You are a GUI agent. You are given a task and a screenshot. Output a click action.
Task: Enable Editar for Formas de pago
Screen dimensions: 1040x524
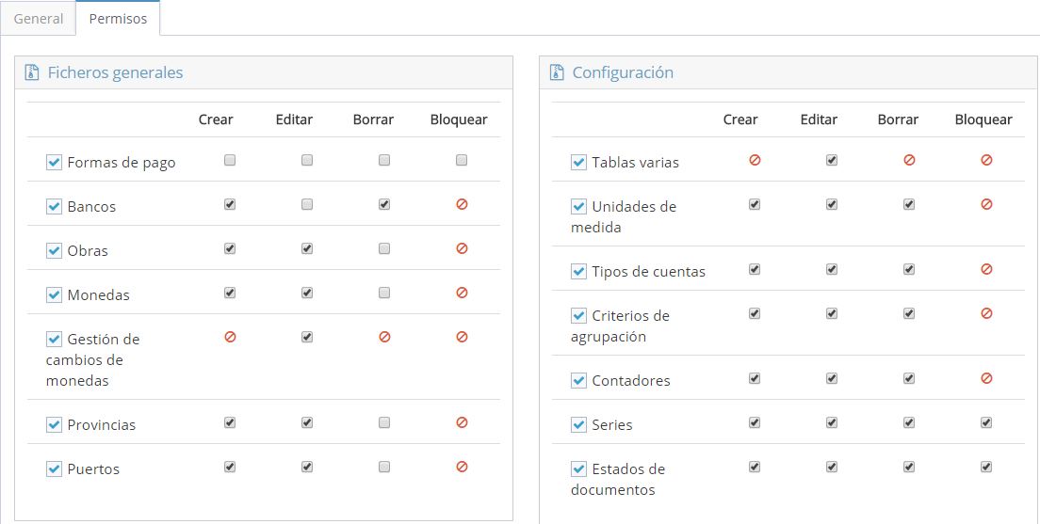pyautogui.click(x=307, y=160)
